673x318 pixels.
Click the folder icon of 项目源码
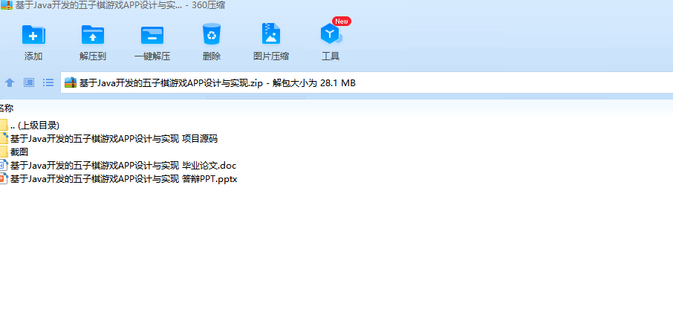click(x=4, y=139)
